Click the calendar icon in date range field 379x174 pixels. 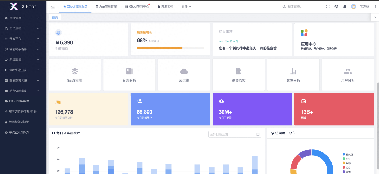(258, 134)
